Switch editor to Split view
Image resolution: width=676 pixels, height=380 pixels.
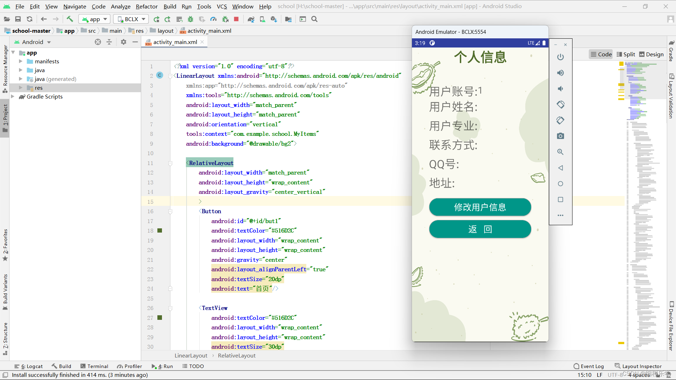coord(626,54)
